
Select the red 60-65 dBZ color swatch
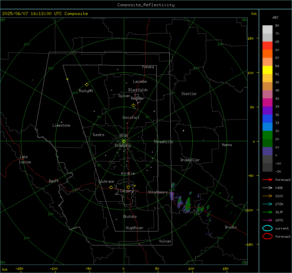click(x=267, y=45)
